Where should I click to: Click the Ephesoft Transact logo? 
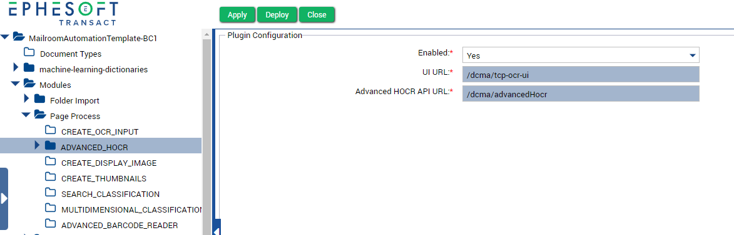click(x=63, y=12)
